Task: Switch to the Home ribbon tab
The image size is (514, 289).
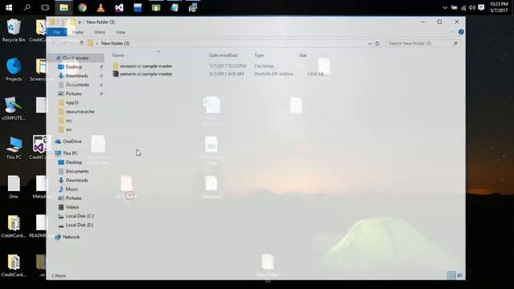Action: (x=78, y=32)
